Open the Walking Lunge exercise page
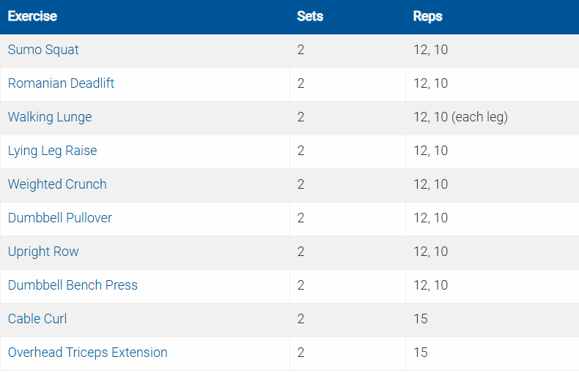Screen dimensions: 579x373 tap(50, 118)
